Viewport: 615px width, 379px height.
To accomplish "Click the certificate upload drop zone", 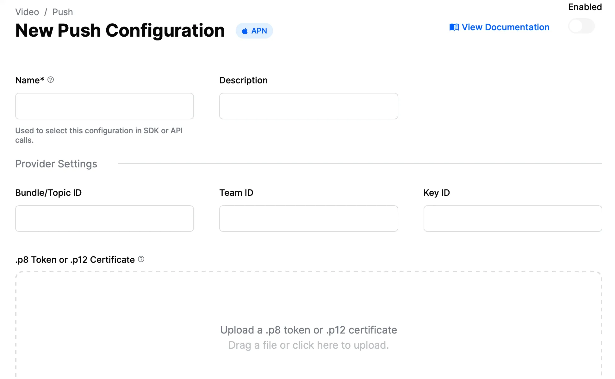I will pos(308,316).
